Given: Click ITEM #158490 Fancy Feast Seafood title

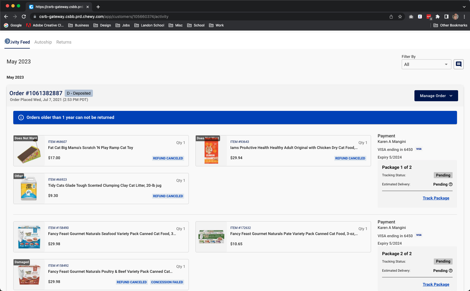Looking at the screenshot, I should (x=112, y=234).
